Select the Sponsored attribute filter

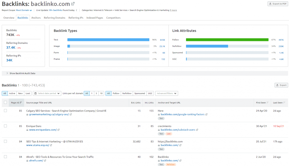pos(139,93)
